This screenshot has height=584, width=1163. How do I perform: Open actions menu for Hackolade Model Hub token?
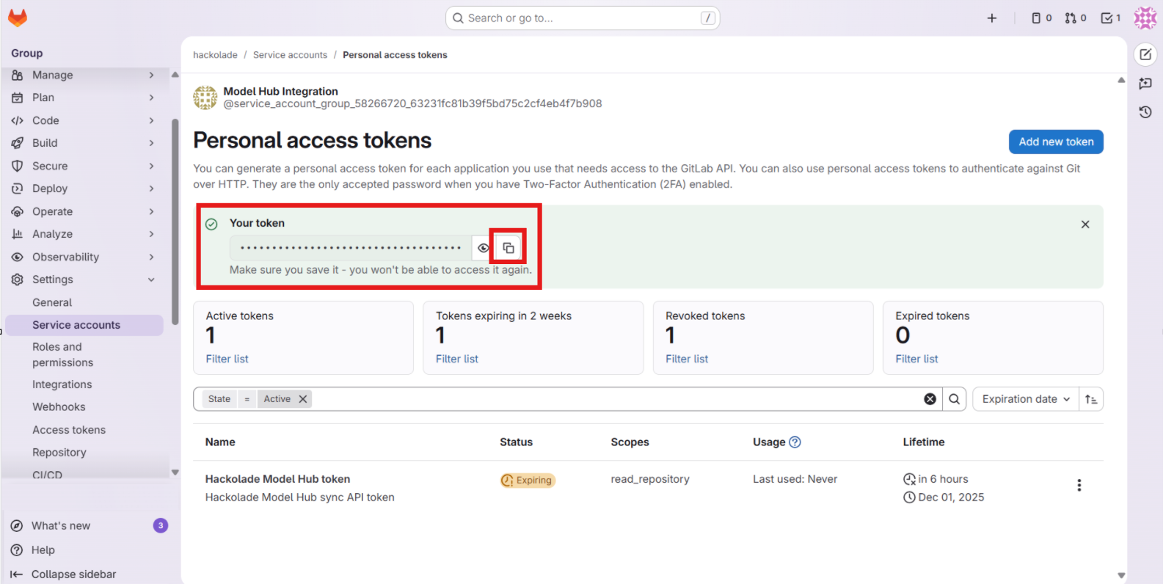point(1079,485)
